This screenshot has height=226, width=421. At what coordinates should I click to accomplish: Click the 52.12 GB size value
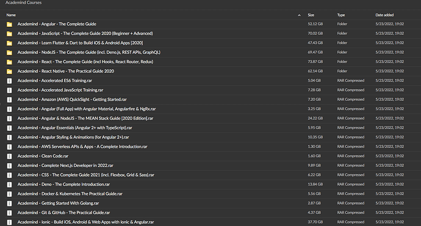[315, 24]
